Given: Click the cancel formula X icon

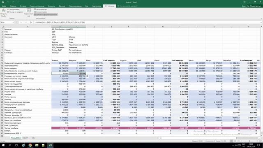Looking at the screenshot, I should click(21, 22).
